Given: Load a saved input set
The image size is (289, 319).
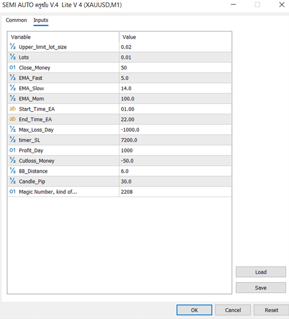Looking at the screenshot, I should 260,272.
